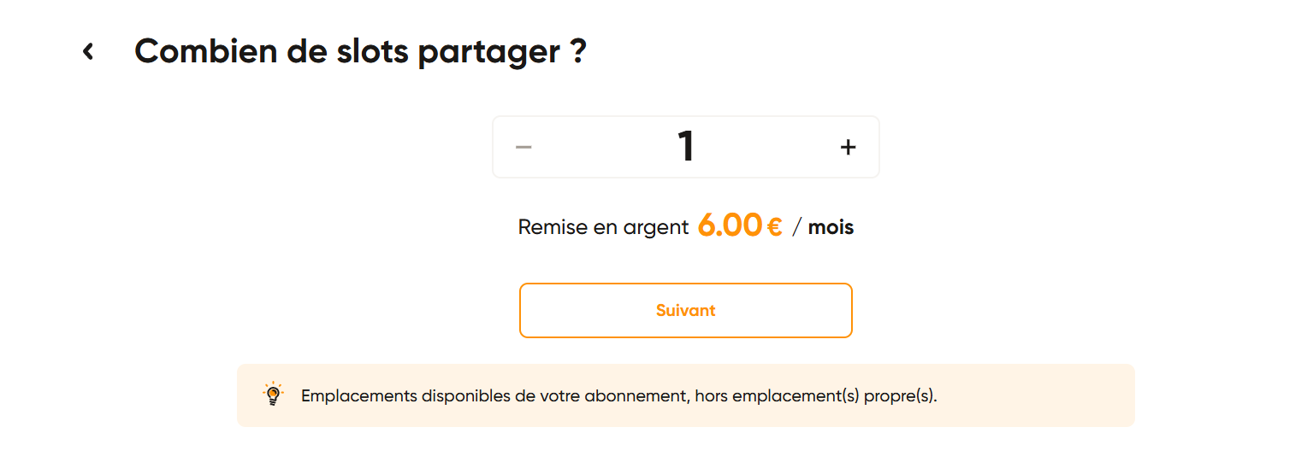
Task: Click the word 'partager' in the heading
Action: [488, 52]
